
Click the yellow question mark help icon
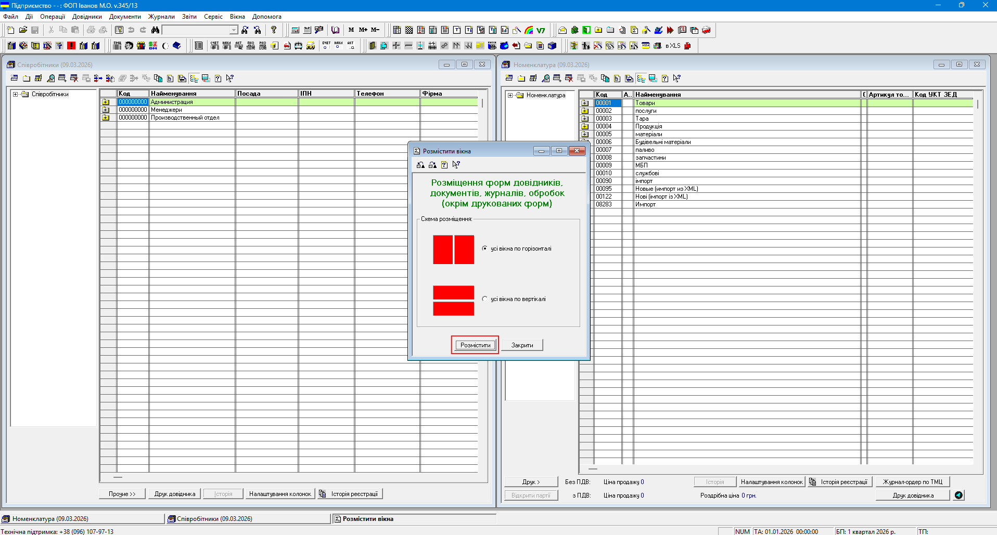(274, 30)
